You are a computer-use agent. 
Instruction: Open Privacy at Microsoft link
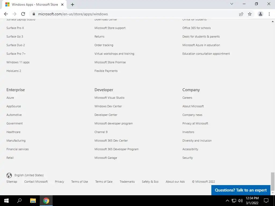click(x=195, y=123)
